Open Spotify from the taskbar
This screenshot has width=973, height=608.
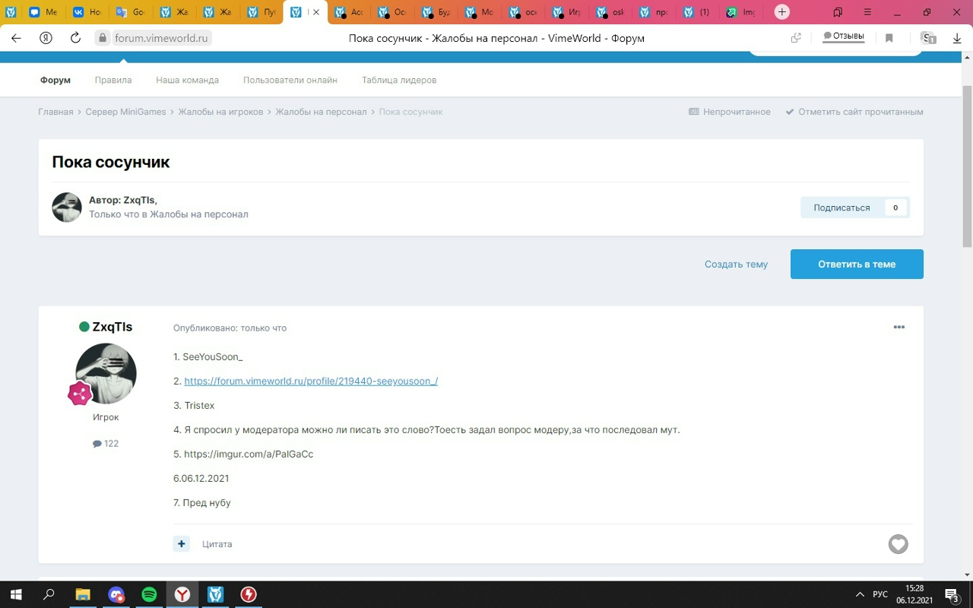point(149,594)
